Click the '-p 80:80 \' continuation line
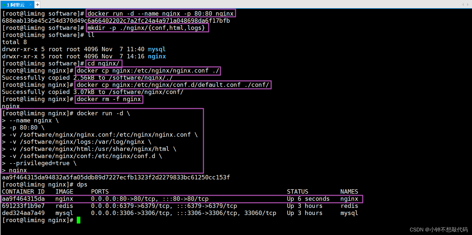 [23, 128]
